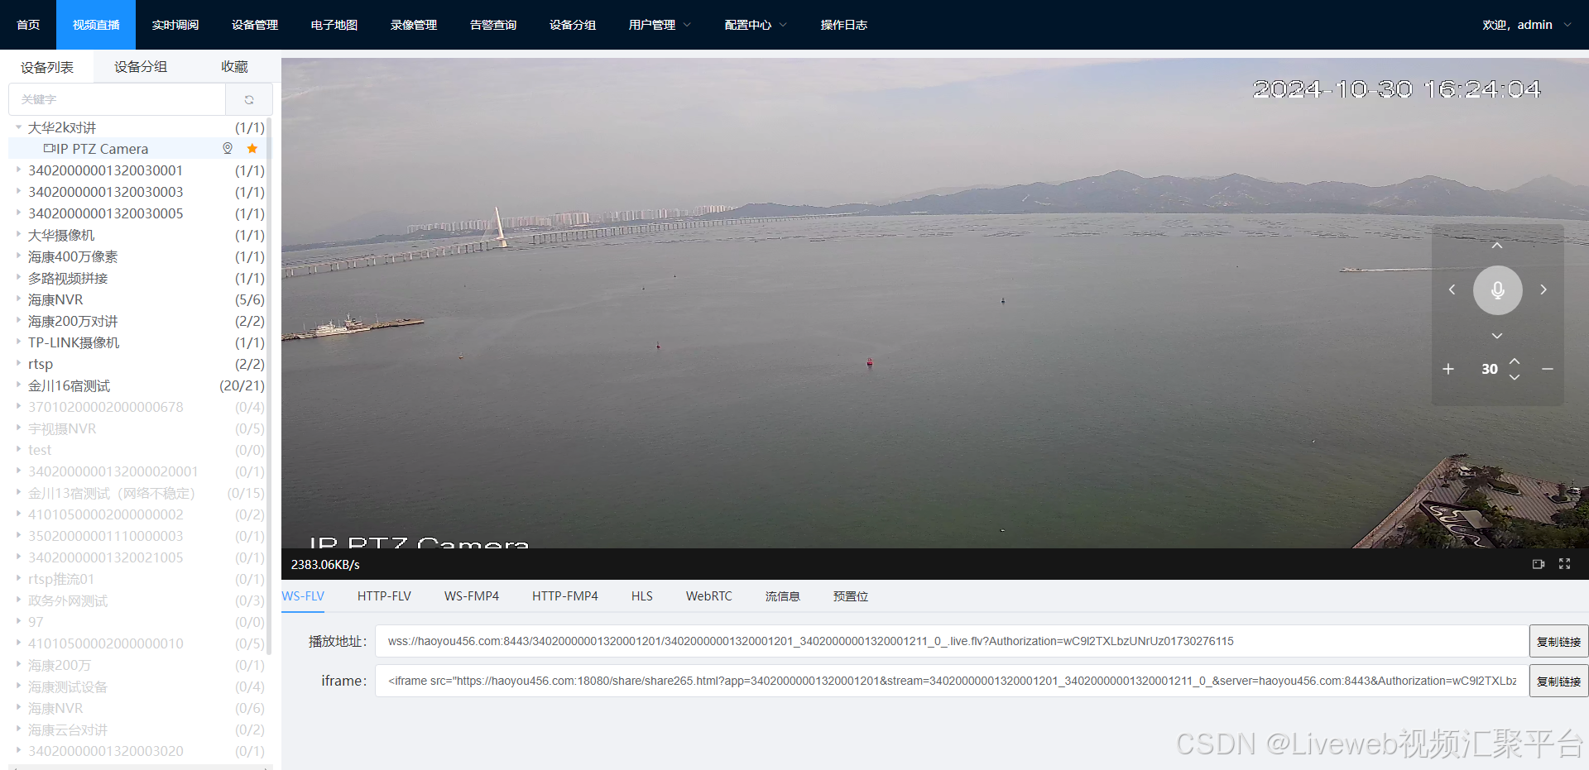Open map location pin for IP PTZ Camera

click(227, 148)
